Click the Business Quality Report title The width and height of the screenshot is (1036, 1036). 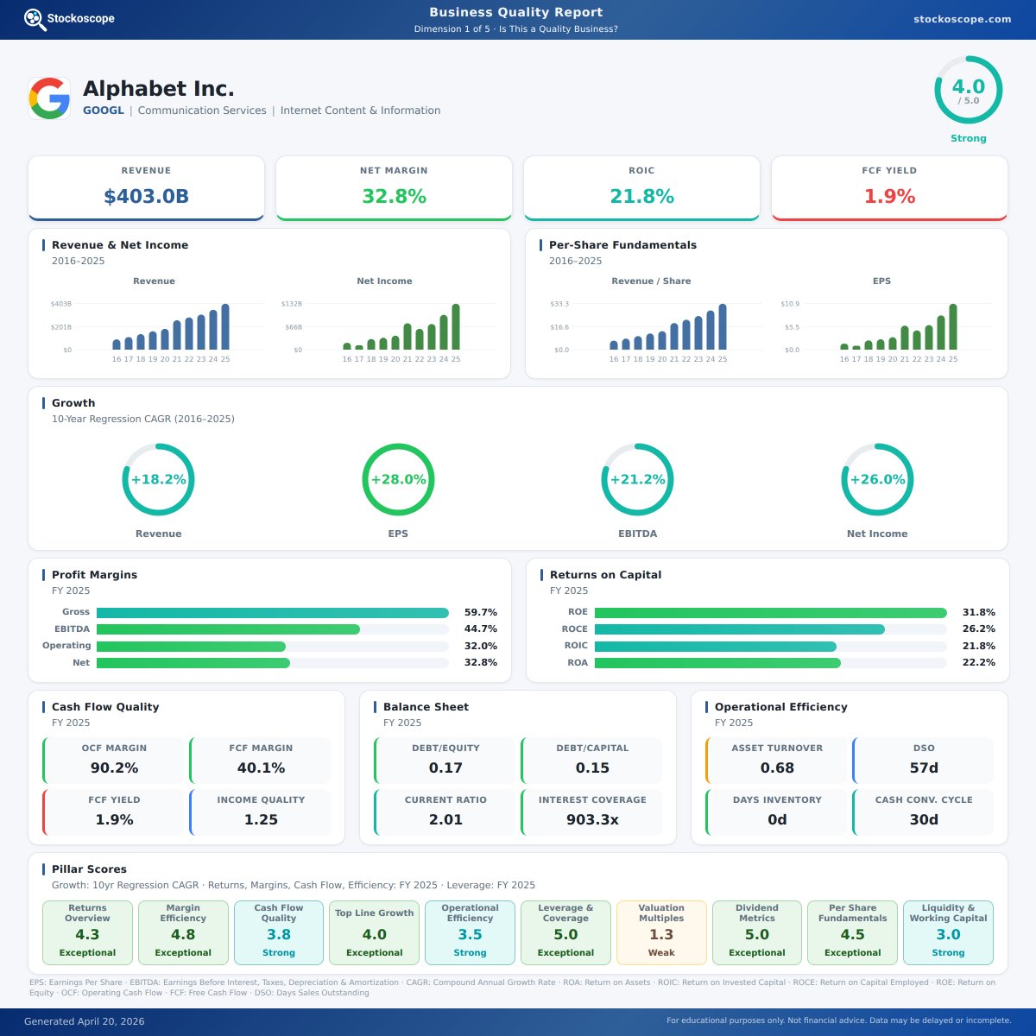tap(516, 12)
